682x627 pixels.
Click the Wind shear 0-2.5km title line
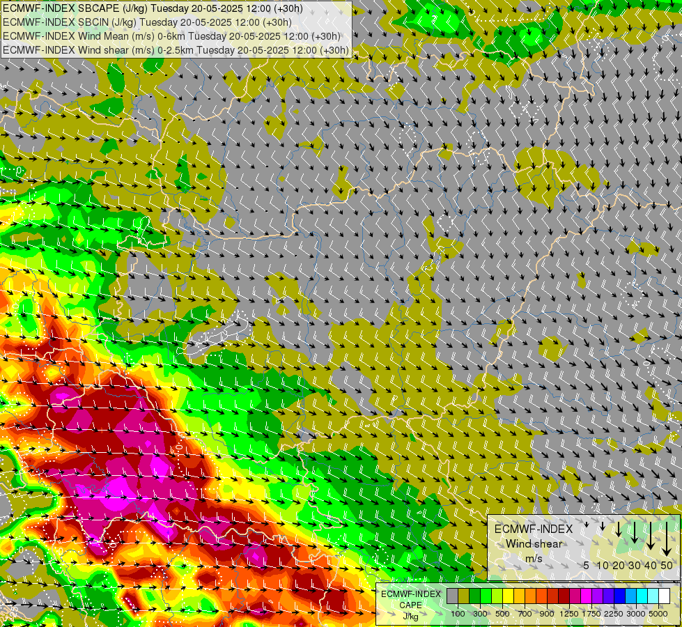[176, 50]
